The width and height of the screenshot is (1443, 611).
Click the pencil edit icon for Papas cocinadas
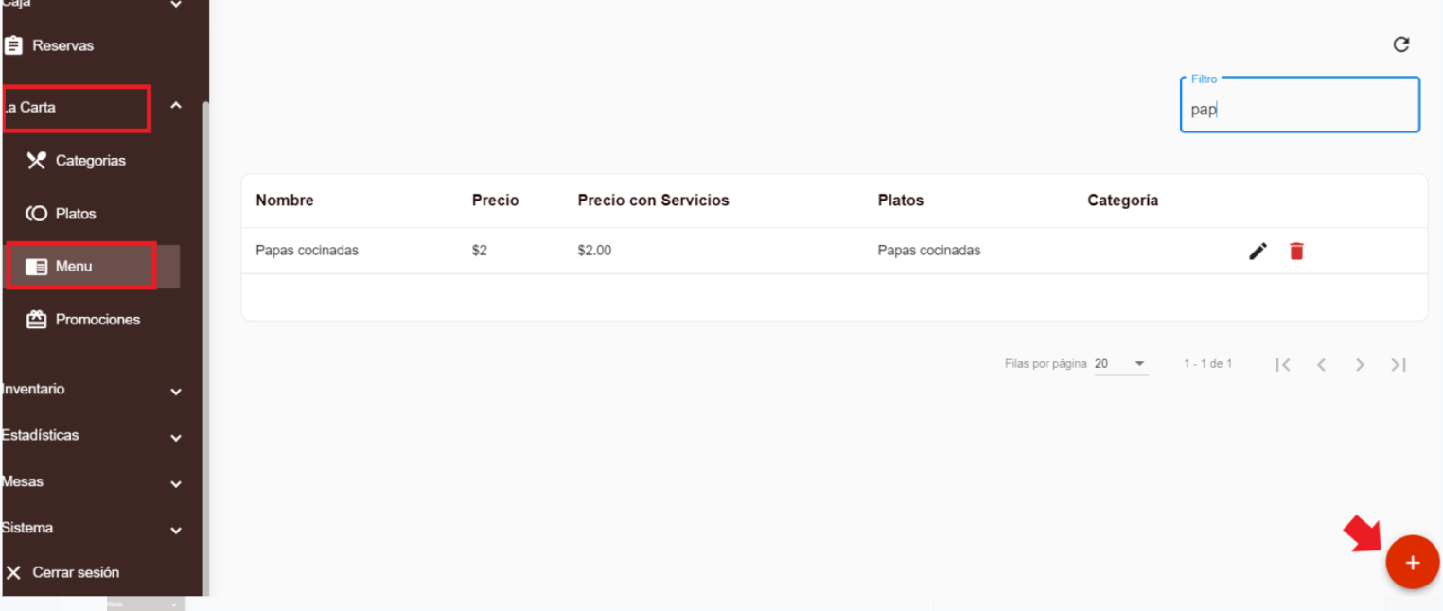[1258, 251]
